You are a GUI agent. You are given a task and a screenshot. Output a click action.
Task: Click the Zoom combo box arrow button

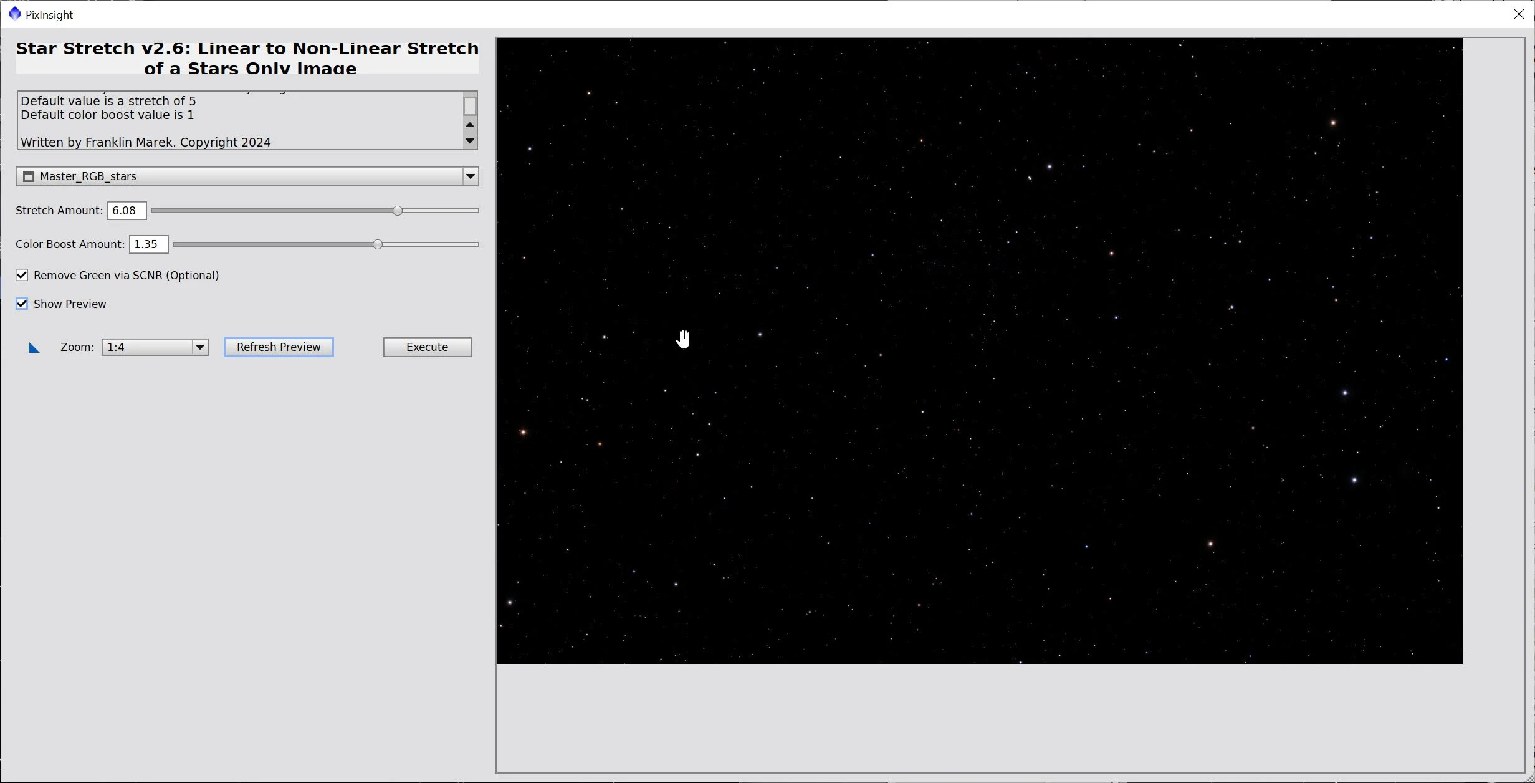tap(200, 347)
